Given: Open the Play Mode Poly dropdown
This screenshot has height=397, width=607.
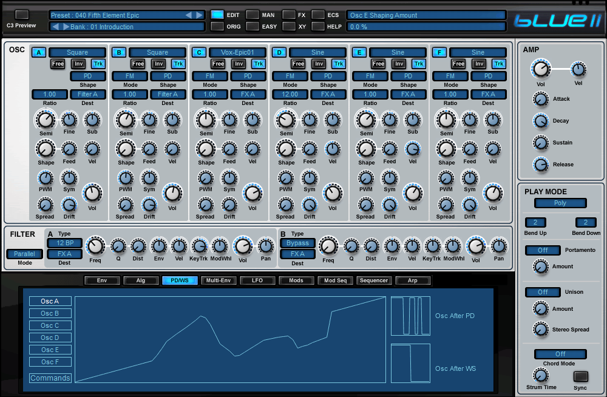Looking at the screenshot, I should pos(560,203).
